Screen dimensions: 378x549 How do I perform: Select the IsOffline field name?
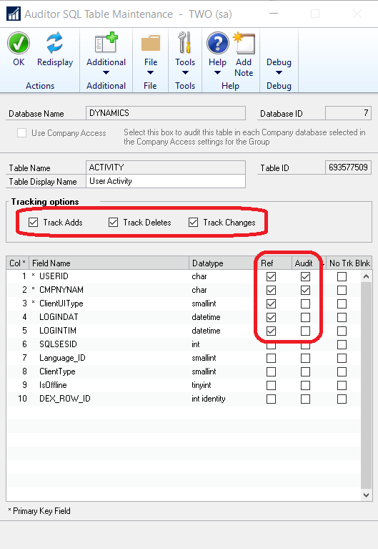53,385
